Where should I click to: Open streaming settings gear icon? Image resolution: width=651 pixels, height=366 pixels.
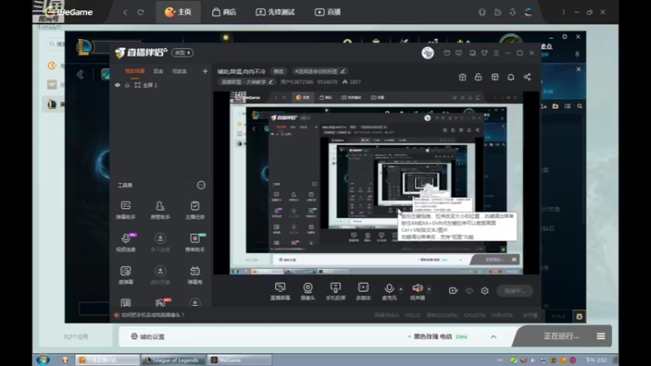point(484,290)
